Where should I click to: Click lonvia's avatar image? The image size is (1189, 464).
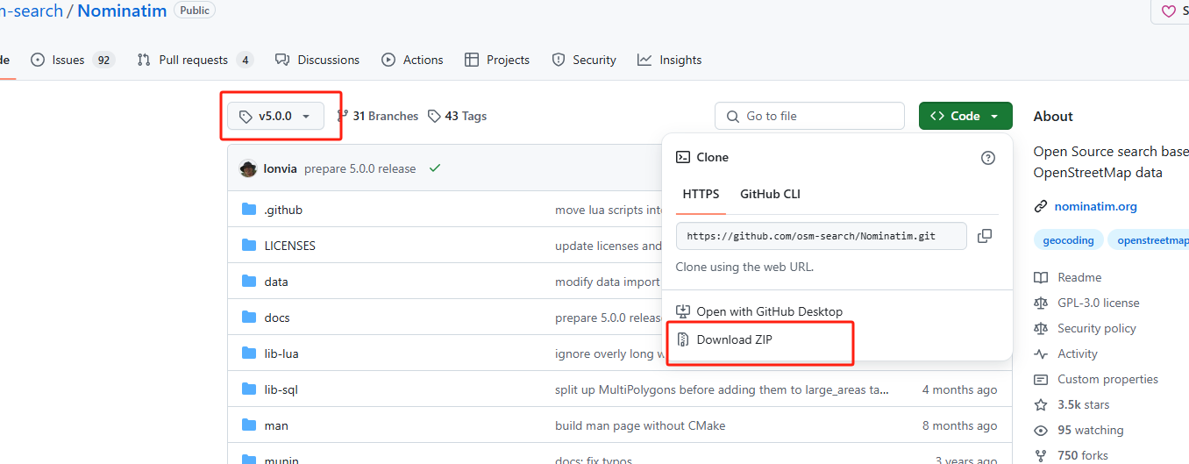point(248,168)
